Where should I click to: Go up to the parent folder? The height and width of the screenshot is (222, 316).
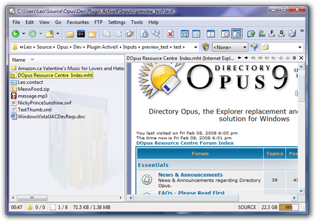pyautogui.click(x=49, y=34)
